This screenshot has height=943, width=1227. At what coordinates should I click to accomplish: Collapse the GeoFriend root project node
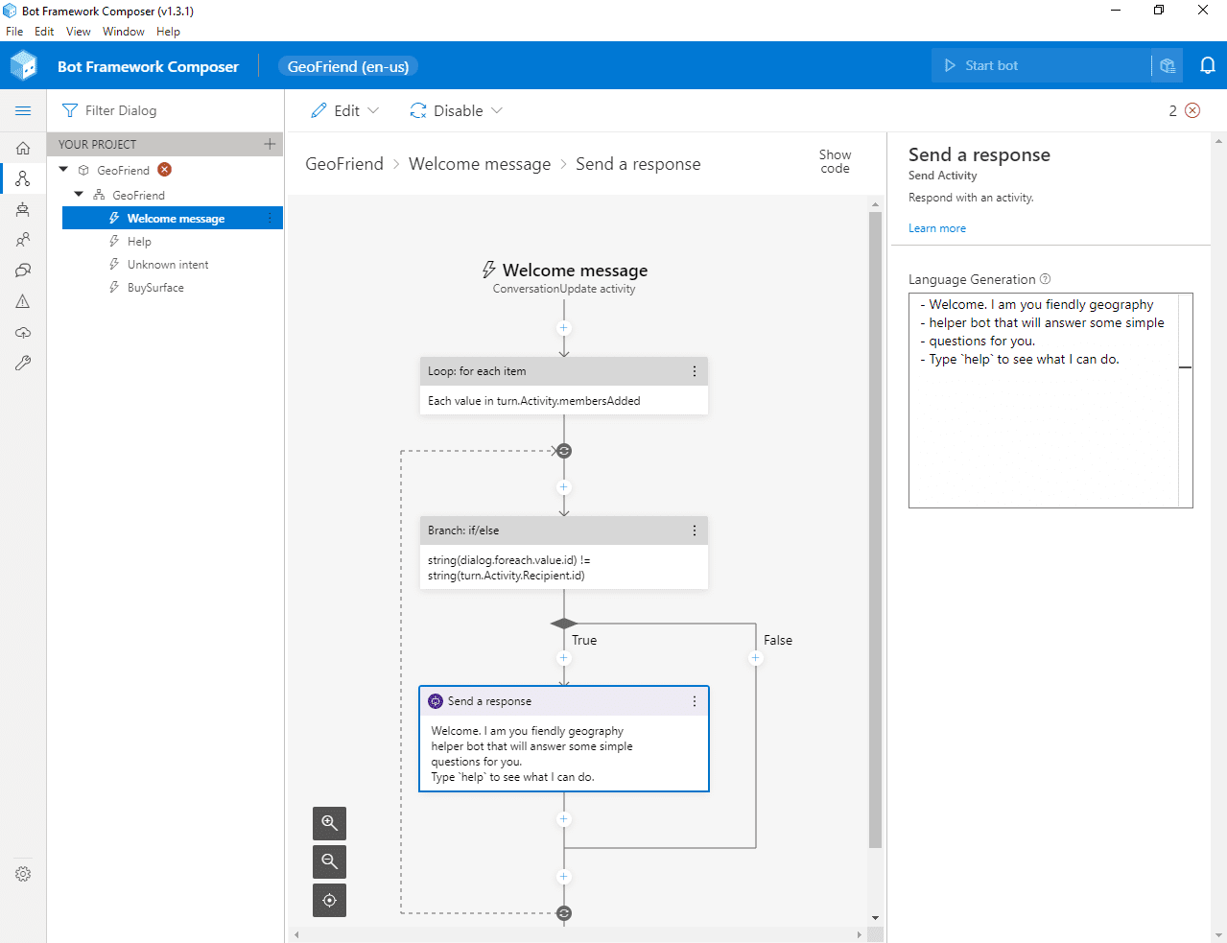point(64,170)
